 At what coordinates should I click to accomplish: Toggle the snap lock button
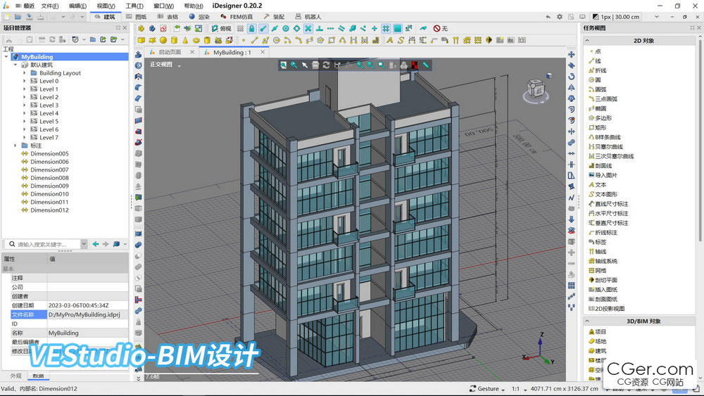252,28
